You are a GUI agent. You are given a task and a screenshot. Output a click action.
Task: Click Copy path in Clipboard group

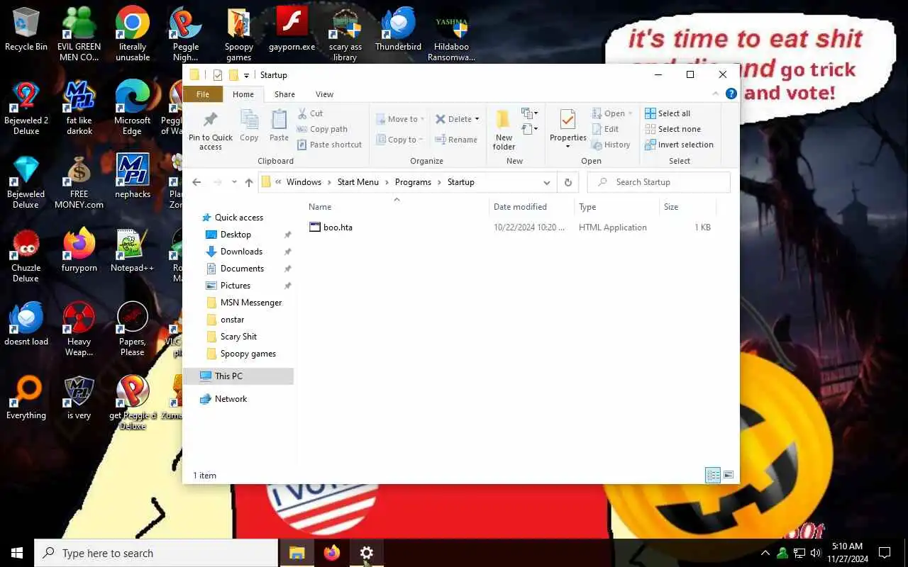click(322, 129)
